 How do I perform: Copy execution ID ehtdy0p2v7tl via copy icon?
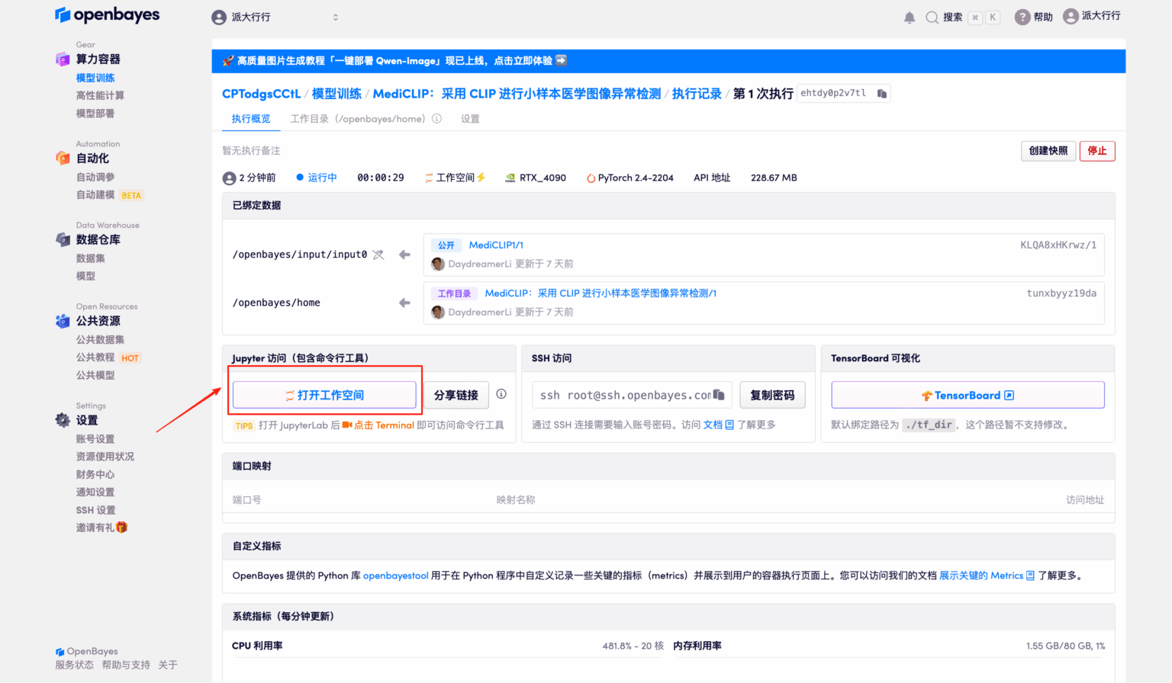point(881,92)
